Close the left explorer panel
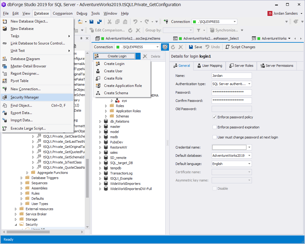Image resolution: width=305 pixels, height=244 pixels. pyautogui.click(x=87, y=38)
